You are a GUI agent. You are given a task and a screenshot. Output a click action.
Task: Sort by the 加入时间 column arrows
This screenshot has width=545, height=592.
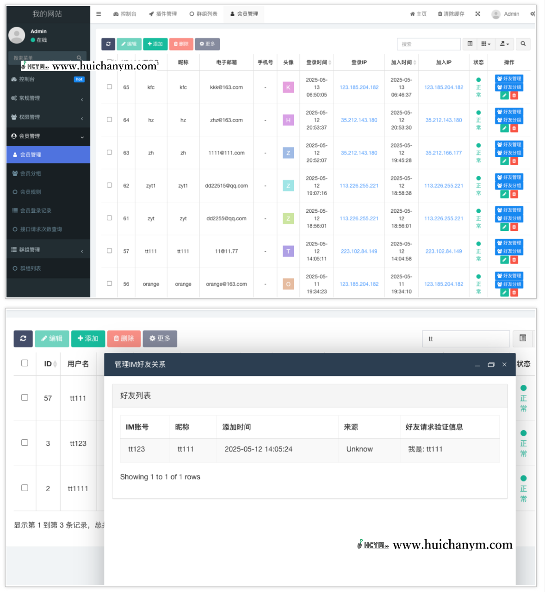[415, 62]
